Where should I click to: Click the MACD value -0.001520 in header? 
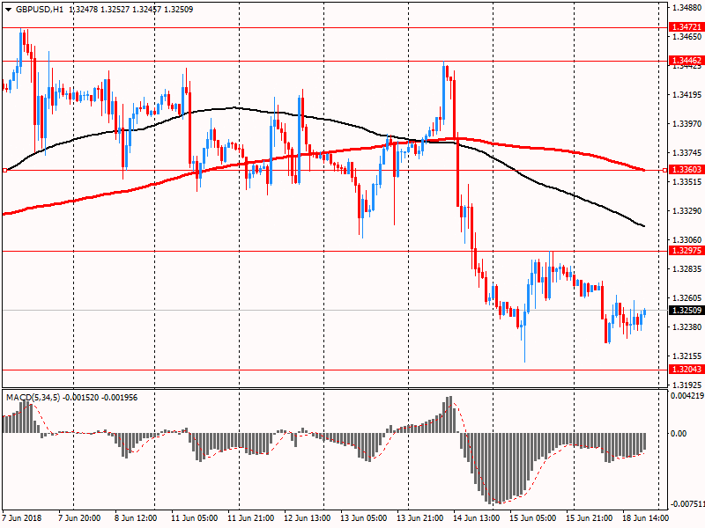point(80,398)
